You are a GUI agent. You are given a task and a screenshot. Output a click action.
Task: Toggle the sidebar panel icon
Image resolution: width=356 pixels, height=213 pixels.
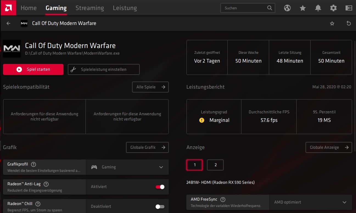pyautogui.click(x=349, y=8)
